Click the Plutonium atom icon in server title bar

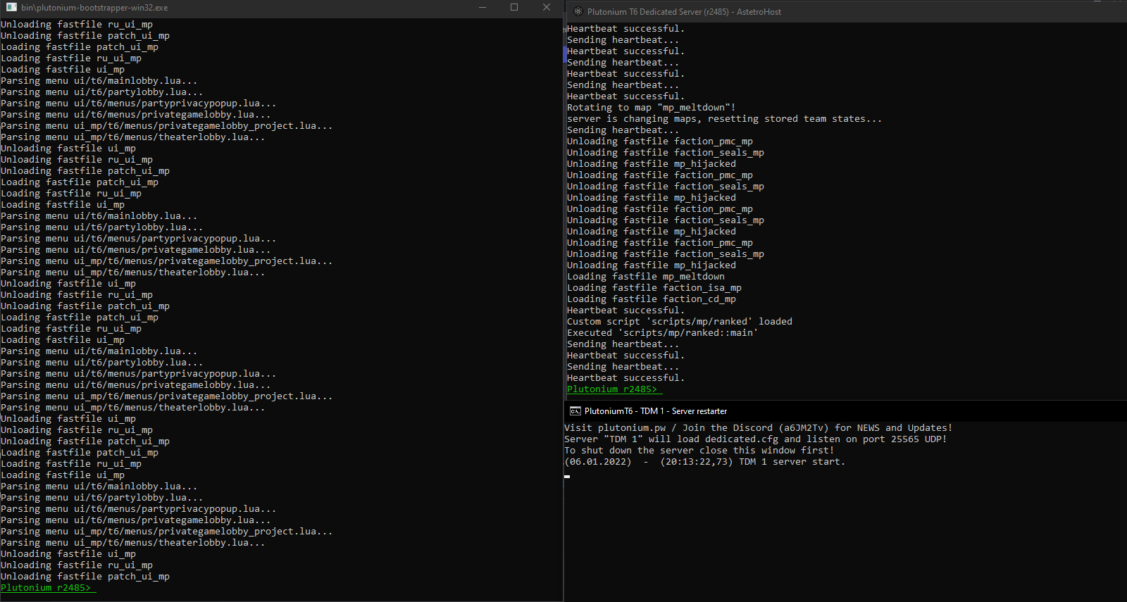578,11
